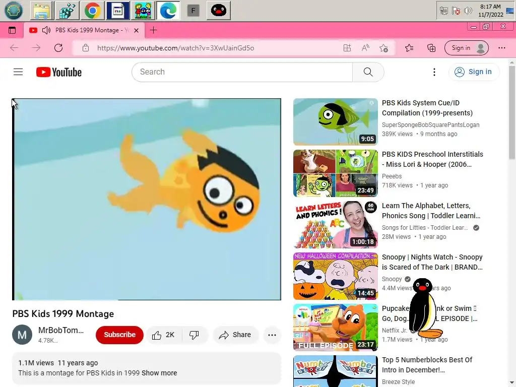This screenshot has width=516, height=387.
Task: Open Edge tab actions menu icon
Action: pyautogui.click(x=12, y=30)
